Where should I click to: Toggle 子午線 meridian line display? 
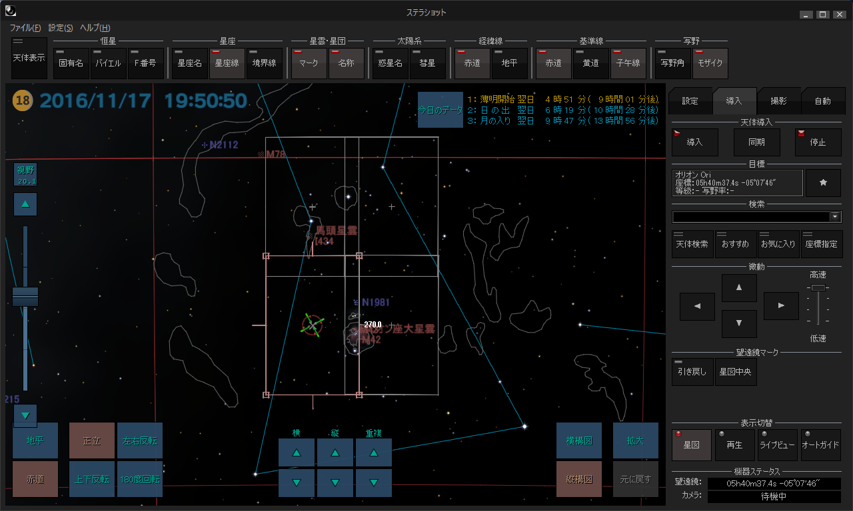(x=628, y=64)
